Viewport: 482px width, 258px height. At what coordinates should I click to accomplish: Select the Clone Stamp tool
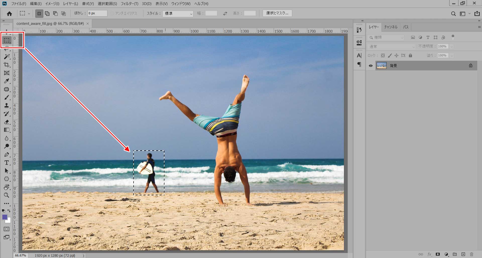(7, 105)
